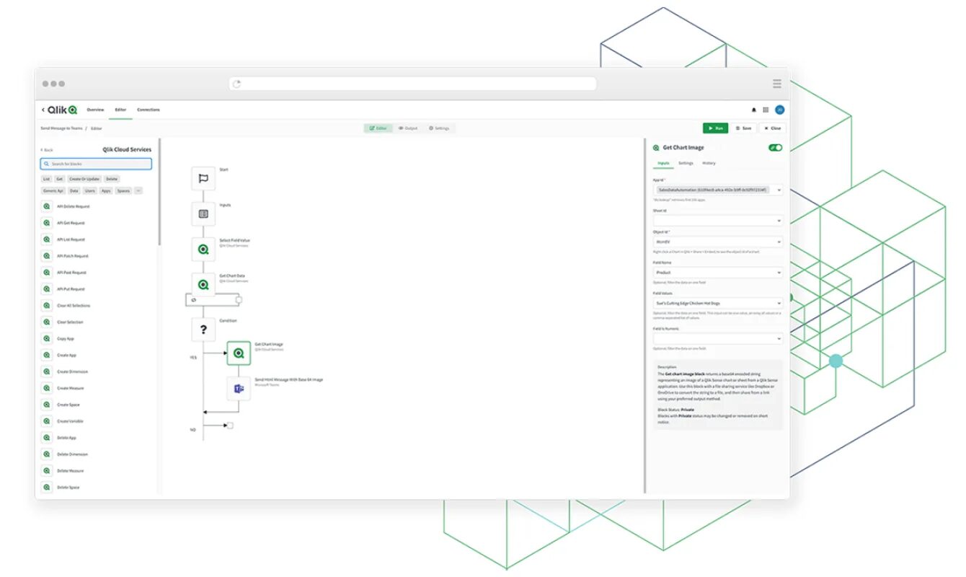Viewport: 966px width, 577px height.
Task: Click the browser address bar
Action: 413,84
